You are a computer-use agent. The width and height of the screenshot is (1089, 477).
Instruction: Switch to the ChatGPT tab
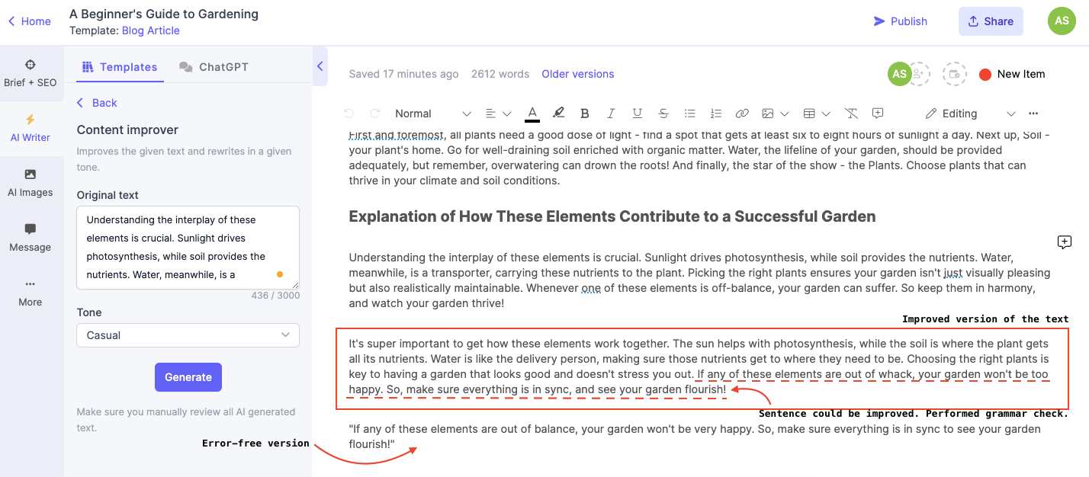click(x=214, y=67)
